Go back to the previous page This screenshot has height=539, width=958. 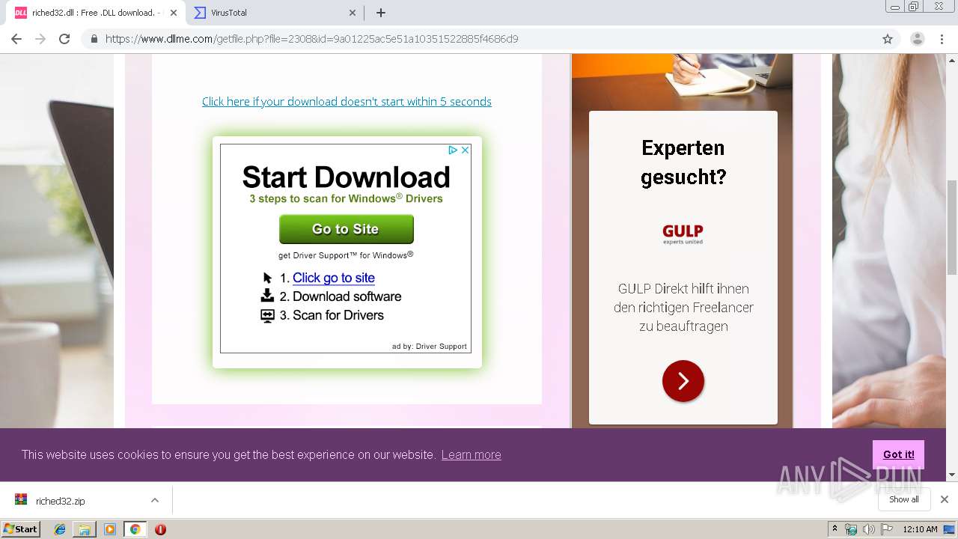(x=16, y=39)
